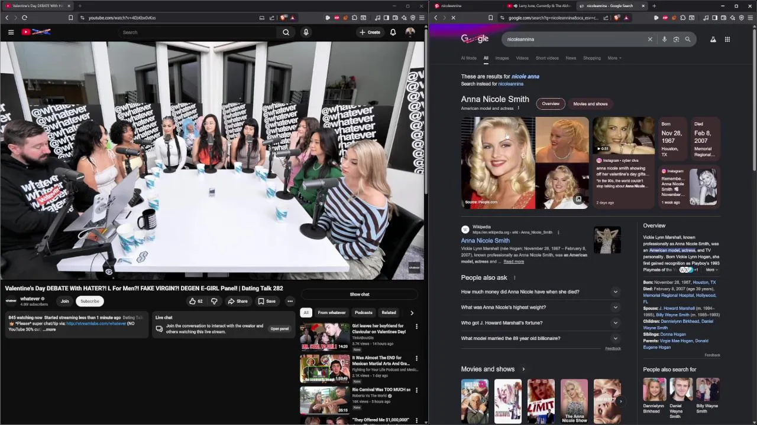
Task: Open the More dropdown in Google search tabs
Action: pyautogui.click(x=614, y=58)
